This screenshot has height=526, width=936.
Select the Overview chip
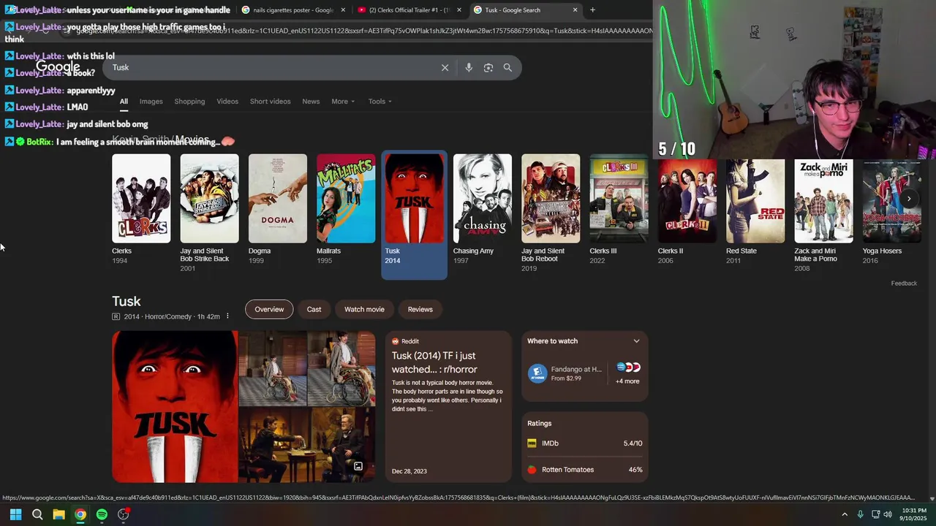pyautogui.click(x=269, y=309)
